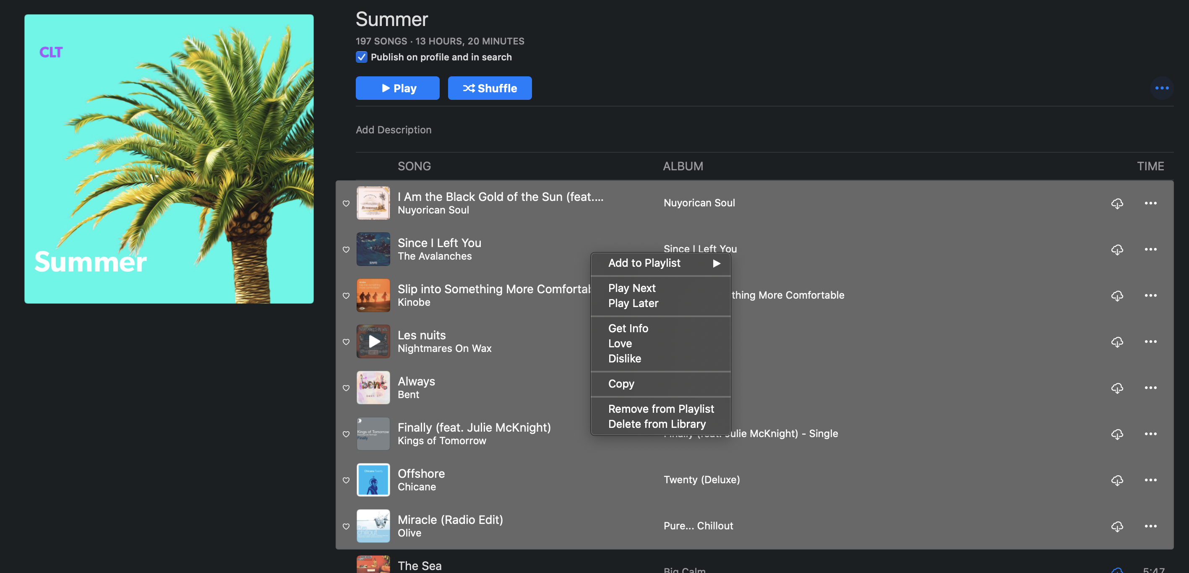Image resolution: width=1189 pixels, height=573 pixels.
Task: Open three-dot options for Always by Bent
Action: [x=1150, y=388]
